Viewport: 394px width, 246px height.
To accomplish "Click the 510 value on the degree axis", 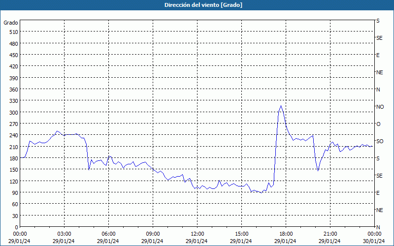I will point(14,32).
